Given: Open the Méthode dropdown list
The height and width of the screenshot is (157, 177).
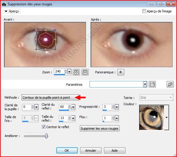Looking at the screenshot, I should coord(50,97).
